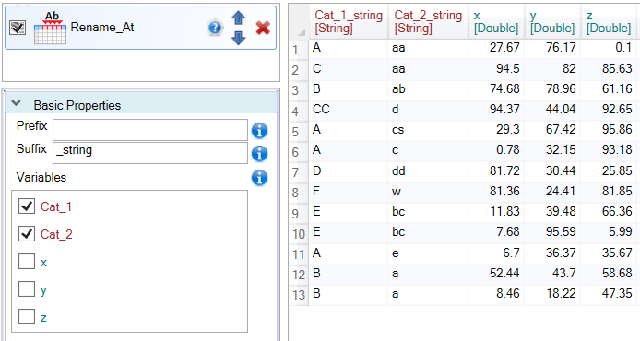
Task: Uncheck the Cat_1 variable
Action: (x=27, y=206)
